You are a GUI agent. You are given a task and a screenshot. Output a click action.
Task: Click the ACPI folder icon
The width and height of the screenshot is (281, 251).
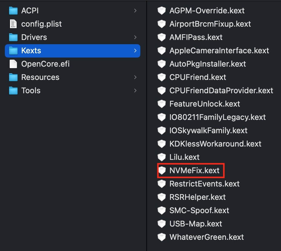[x=13, y=11]
